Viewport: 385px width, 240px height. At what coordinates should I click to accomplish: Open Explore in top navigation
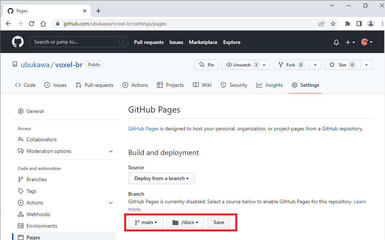point(231,42)
